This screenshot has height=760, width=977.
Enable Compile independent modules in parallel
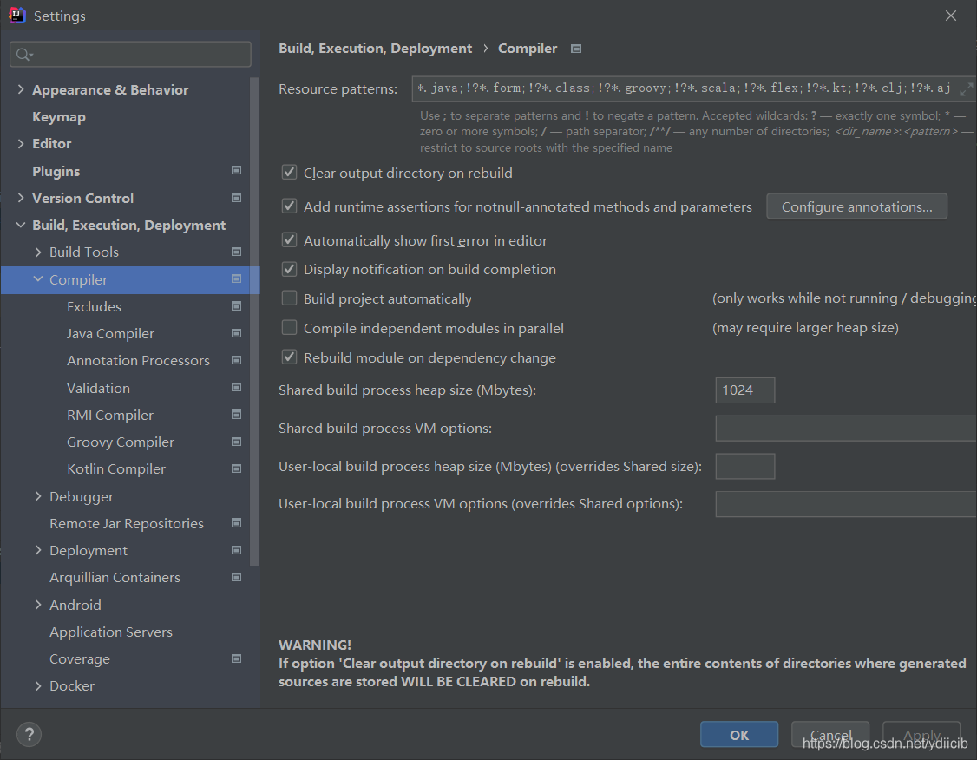coord(289,328)
